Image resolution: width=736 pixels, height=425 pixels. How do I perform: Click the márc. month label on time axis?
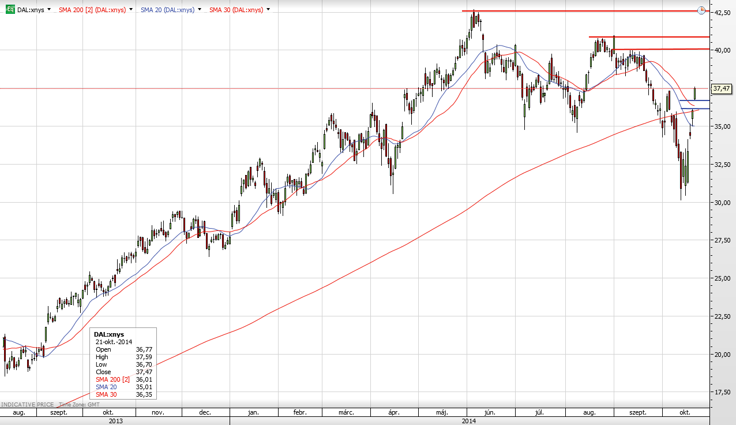[x=346, y=413]
